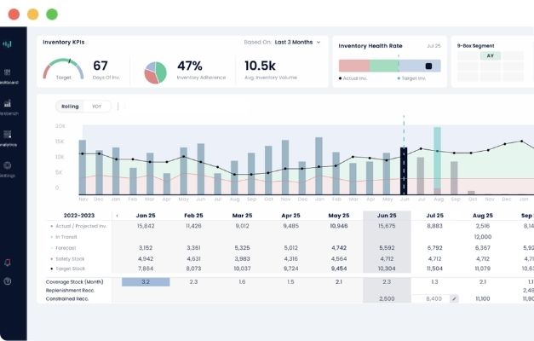
Task: Open the help question-mark icon
Action: [8, 281]
